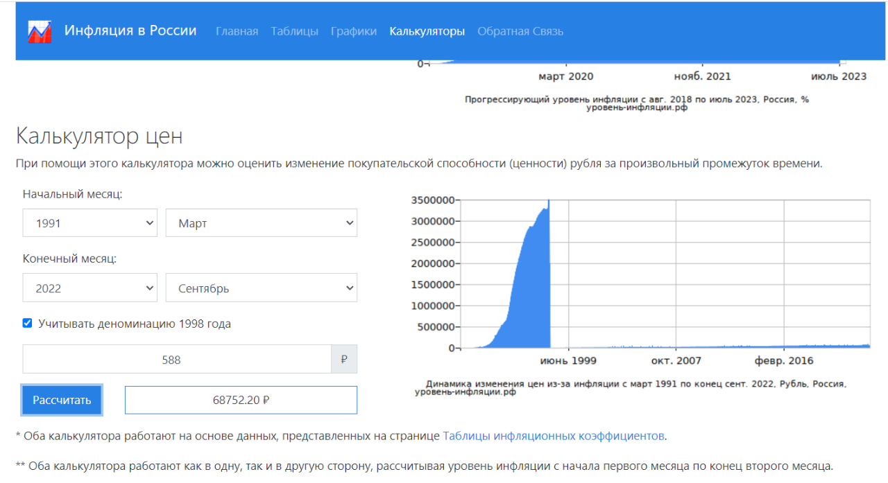
Task: Click the Russian flag chart logo icon
Action: (40, 32)
